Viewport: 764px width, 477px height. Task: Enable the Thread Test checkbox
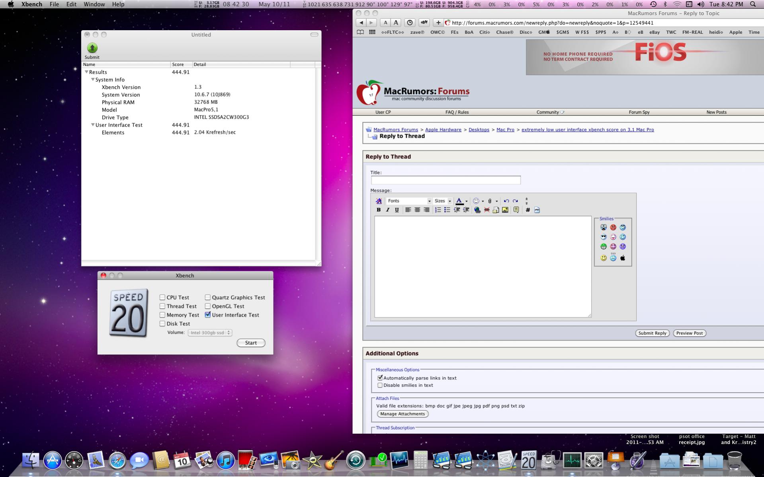(162, 306)
